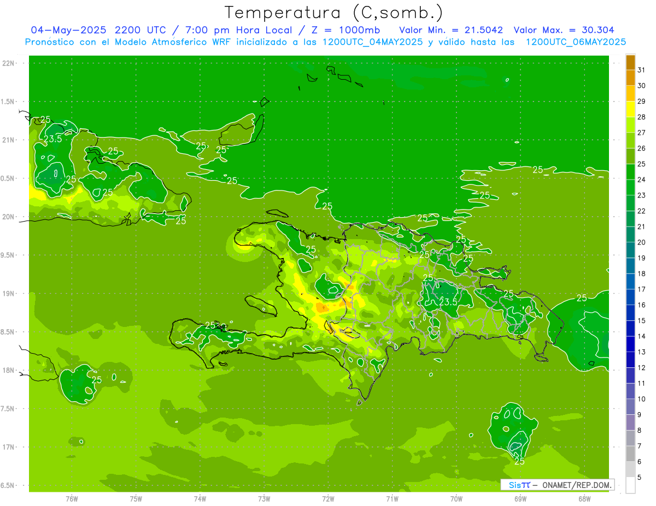Click color scale label "10"
The image size is (656, 506).
coord(642,399)
